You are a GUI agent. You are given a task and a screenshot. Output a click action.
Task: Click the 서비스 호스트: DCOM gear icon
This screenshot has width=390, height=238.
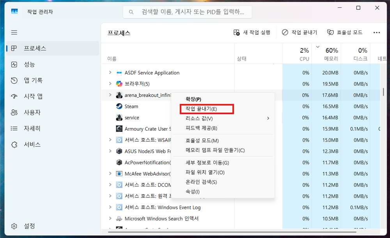[119, 185]
